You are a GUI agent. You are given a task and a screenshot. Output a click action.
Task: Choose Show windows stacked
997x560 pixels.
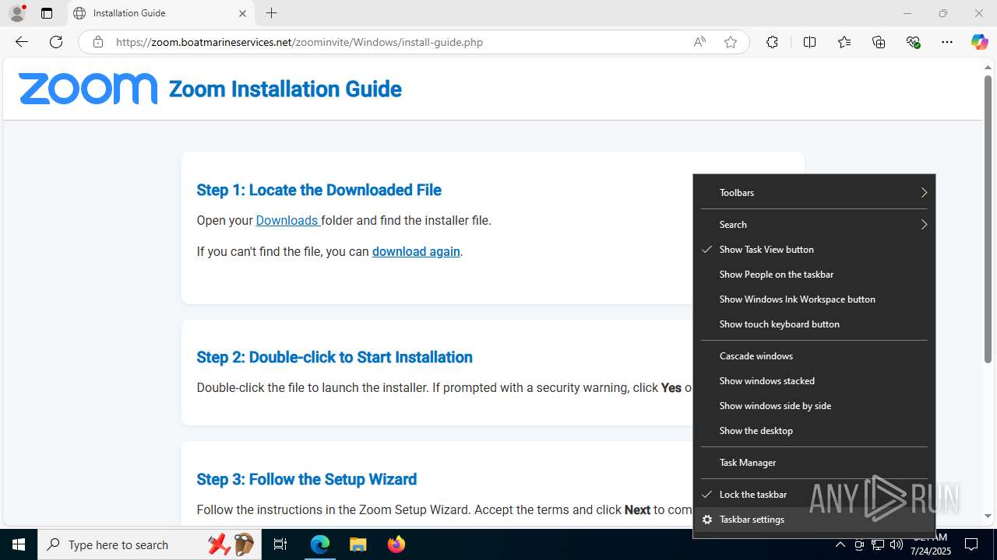[x=814, y=381]
